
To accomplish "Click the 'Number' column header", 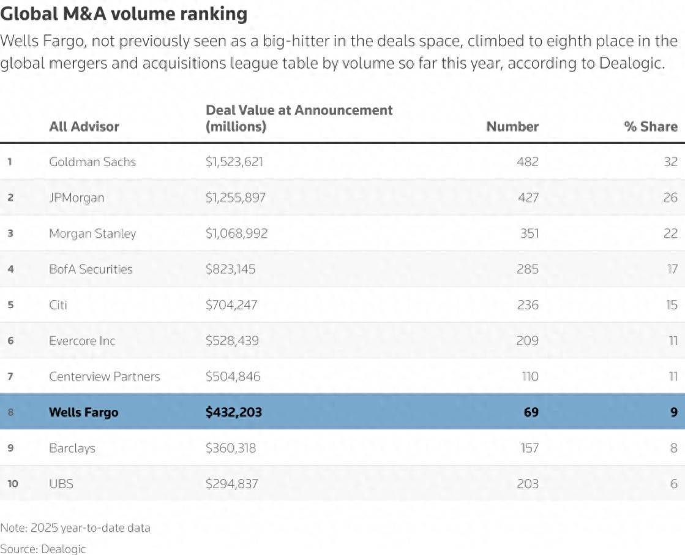I will coord(512,127).
